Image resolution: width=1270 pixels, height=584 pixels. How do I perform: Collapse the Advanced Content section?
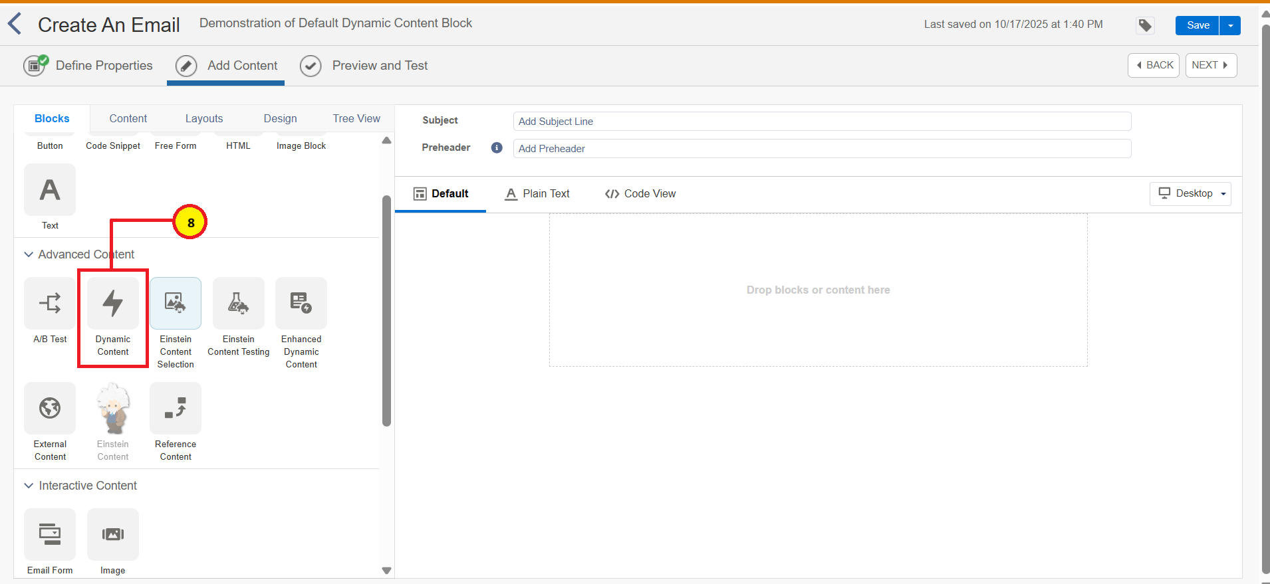(x=29, y=254)
